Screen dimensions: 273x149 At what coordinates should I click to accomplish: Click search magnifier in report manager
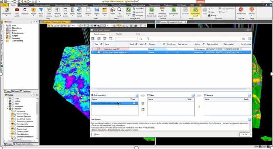pyautogui.click(x=141, y=39)
